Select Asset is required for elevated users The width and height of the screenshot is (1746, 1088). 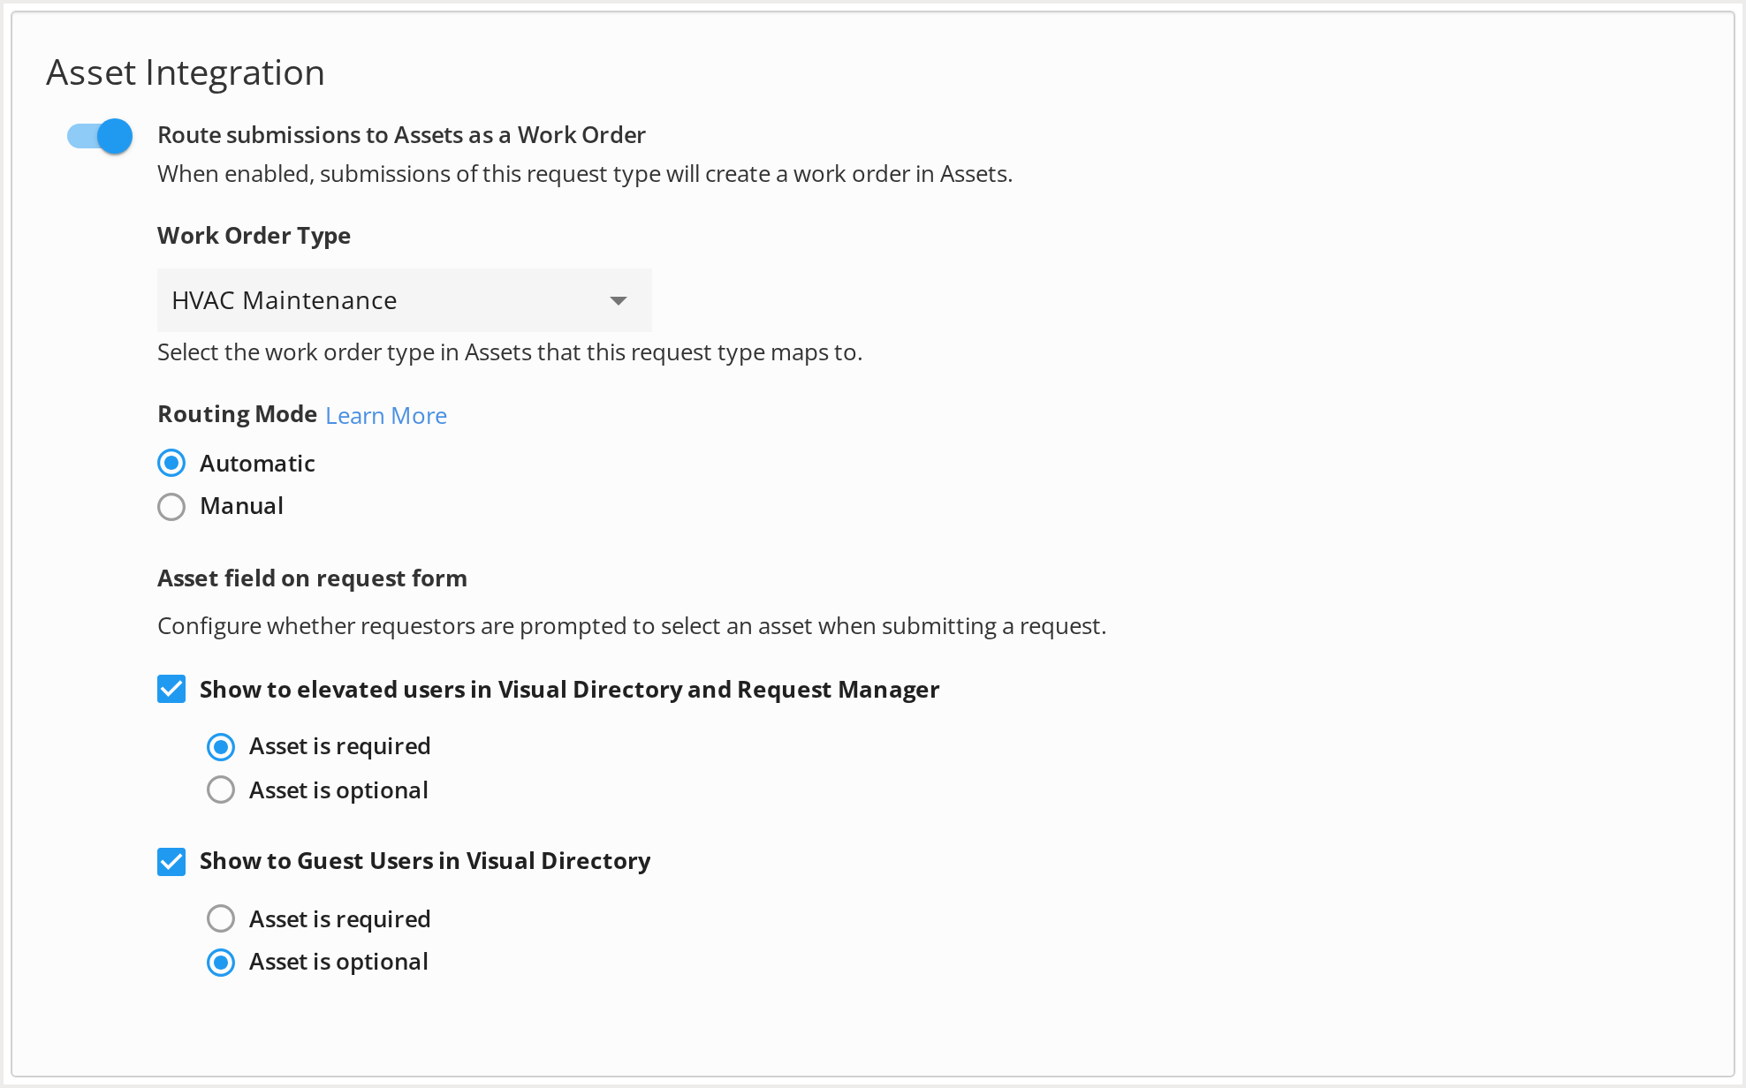pos(221,746)
